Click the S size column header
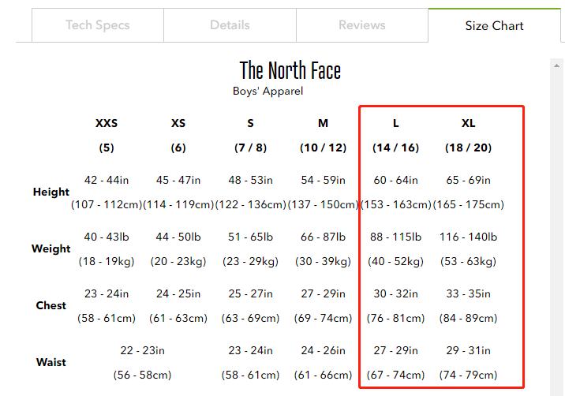The height and width of the screenshot is (396, 565). [250, 123]
